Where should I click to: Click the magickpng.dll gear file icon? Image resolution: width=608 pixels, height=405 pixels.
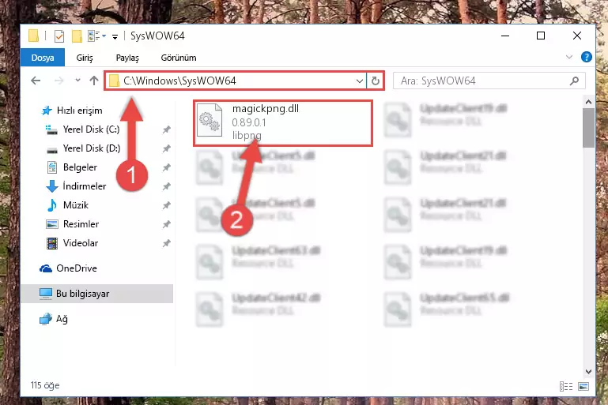[x=210, y=121]
